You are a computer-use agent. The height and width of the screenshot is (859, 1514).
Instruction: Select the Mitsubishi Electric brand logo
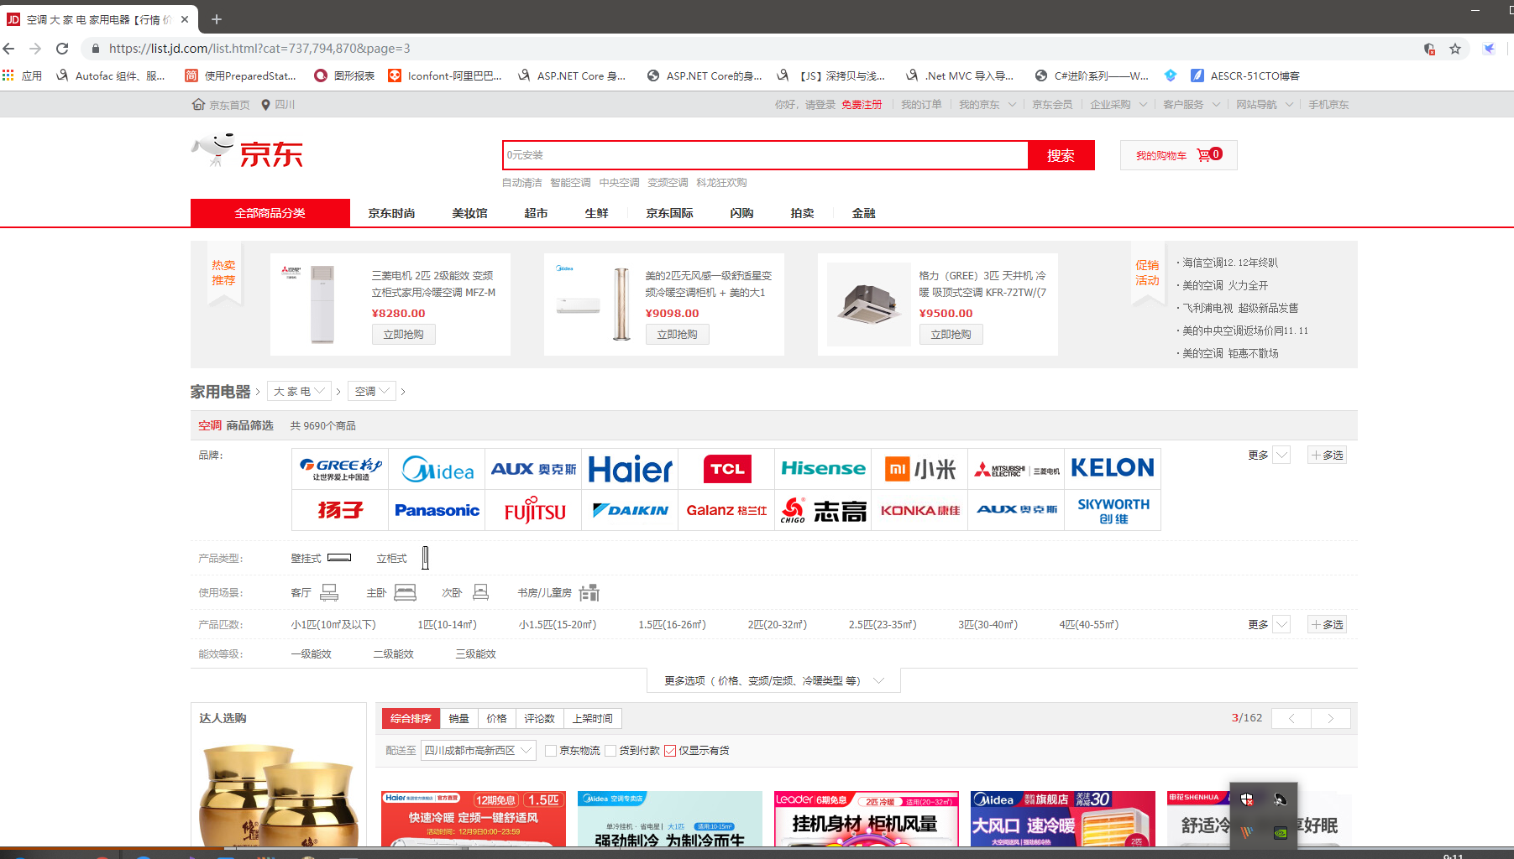click(x=1016, y=469)
